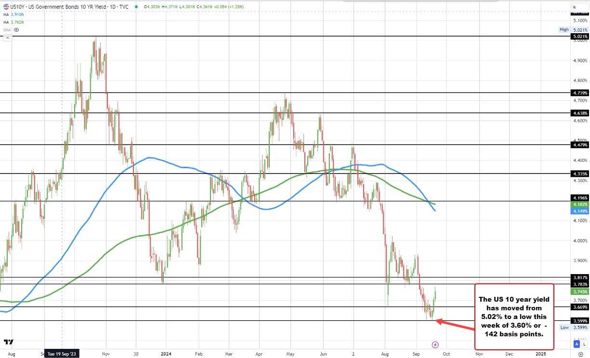Click the blue 4.149% moving average label
The image size is (590, 358).
(x=579, y=211)
